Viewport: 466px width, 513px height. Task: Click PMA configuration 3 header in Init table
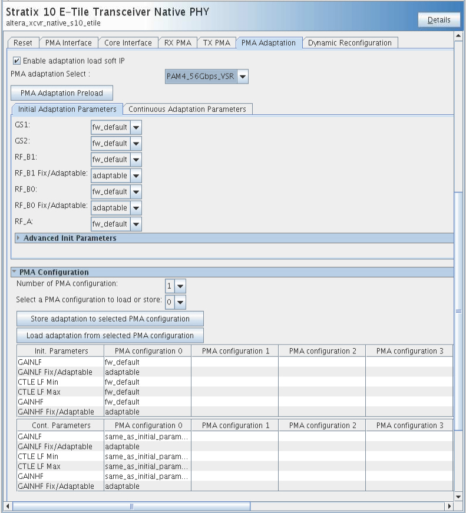[409, 351]
